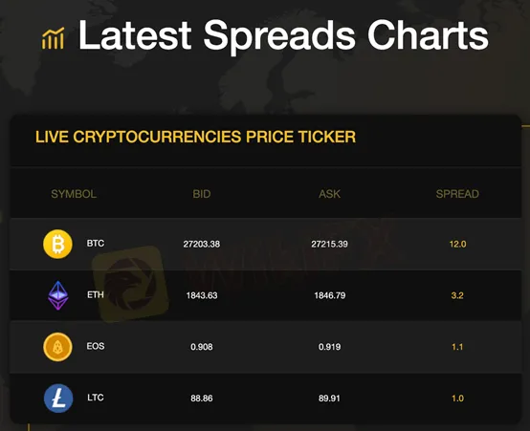The width and height of the screenshot is (530, 431).
Task: Click the Litecoin blue icon
Action: pos(58,399)
